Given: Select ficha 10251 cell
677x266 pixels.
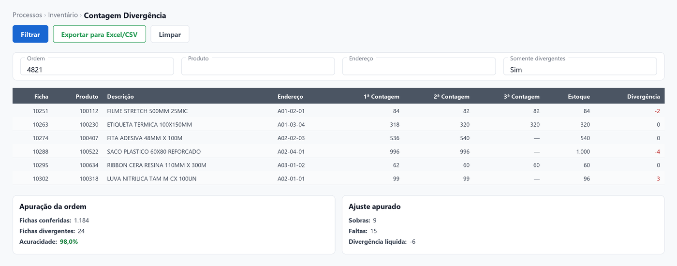Looking at the screenshot, I should pos(41,111).
